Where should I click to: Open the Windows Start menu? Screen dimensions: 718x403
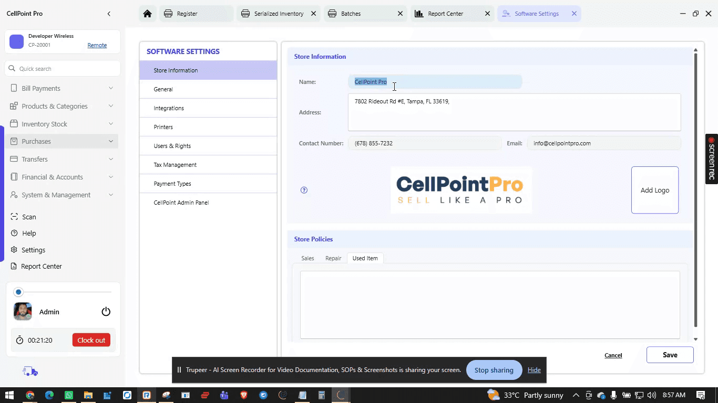[9, 395]
